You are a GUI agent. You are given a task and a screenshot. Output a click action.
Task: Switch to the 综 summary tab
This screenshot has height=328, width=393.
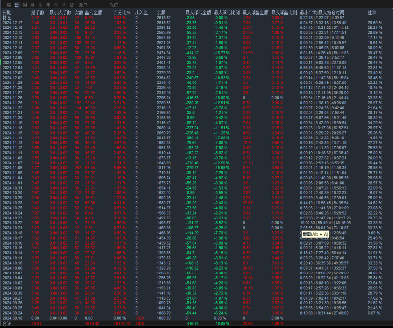[x=8, y=4]
